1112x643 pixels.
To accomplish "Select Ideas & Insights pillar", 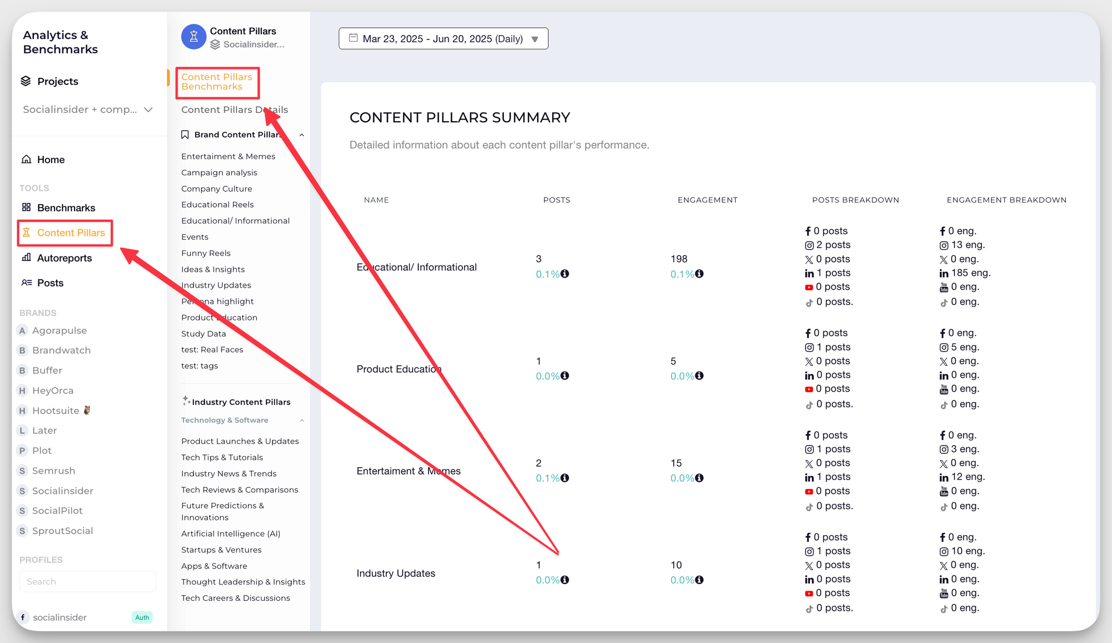I will [x=213, y=269].
